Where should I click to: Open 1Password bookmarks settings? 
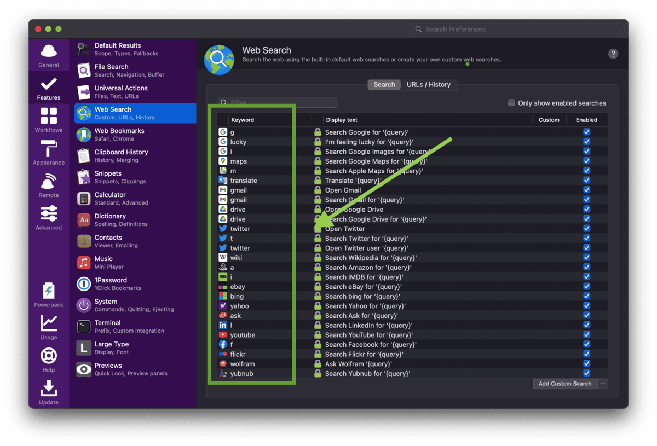[x=135, y=284]
